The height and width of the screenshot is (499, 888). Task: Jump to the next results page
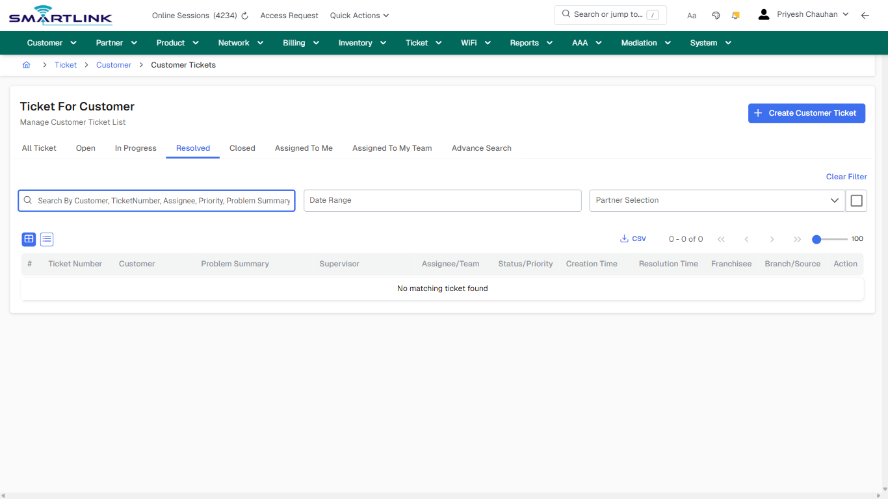772,239
